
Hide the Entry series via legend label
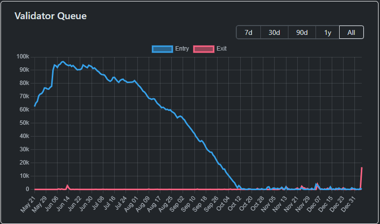[x=182, y=49]
